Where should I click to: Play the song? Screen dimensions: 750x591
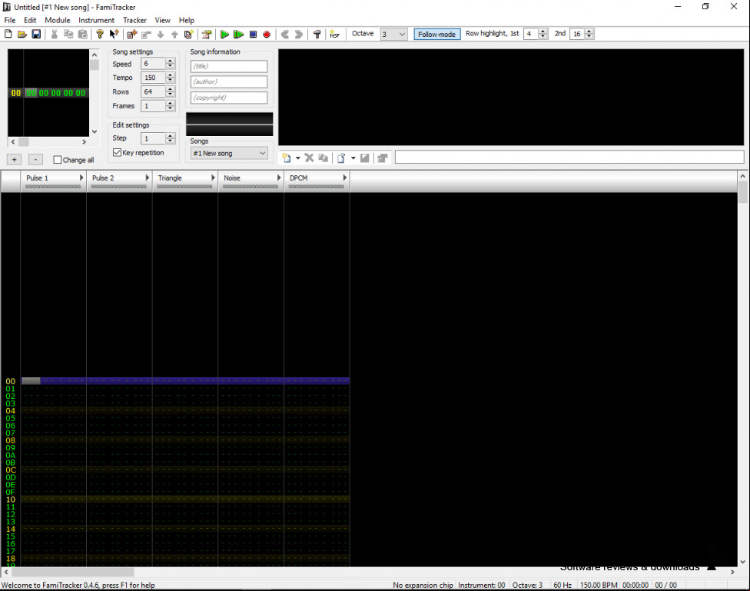coord(224,34)
